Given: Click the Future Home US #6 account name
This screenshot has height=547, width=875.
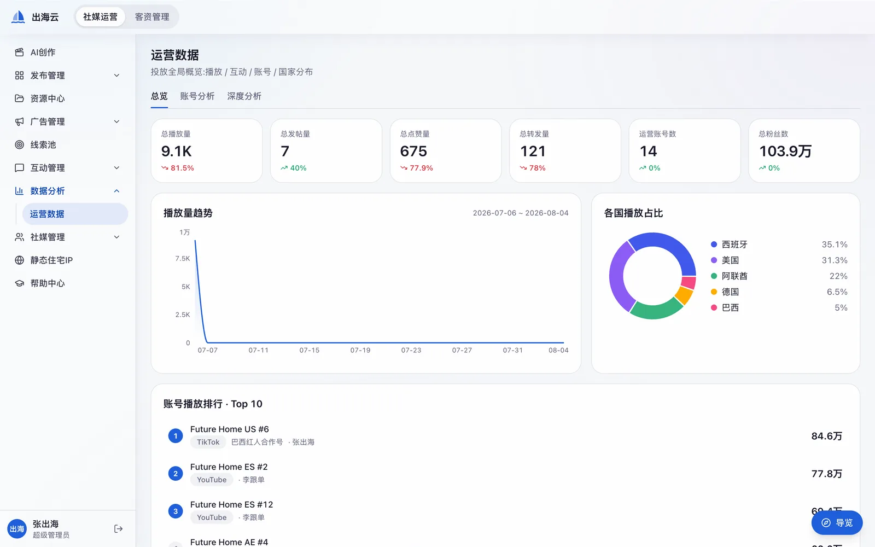Looking at the screenshot, I should coord(230,429).
